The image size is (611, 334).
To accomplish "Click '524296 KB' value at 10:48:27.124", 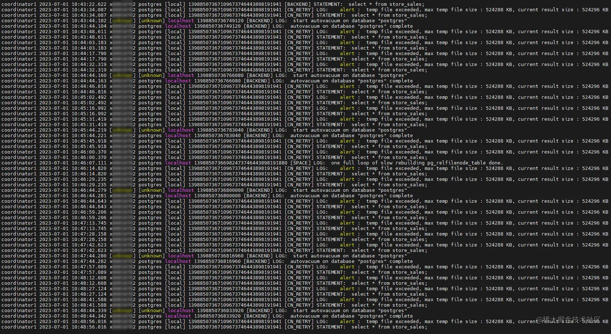I will 595,289.
